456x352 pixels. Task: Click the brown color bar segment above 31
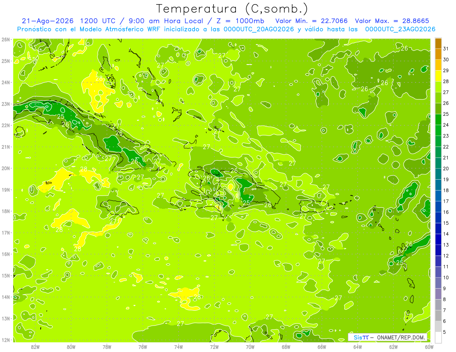pyautogui.click(x=438, y=43)
